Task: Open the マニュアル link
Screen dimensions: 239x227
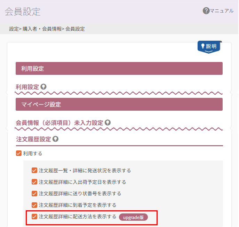Action: point(222,11)
